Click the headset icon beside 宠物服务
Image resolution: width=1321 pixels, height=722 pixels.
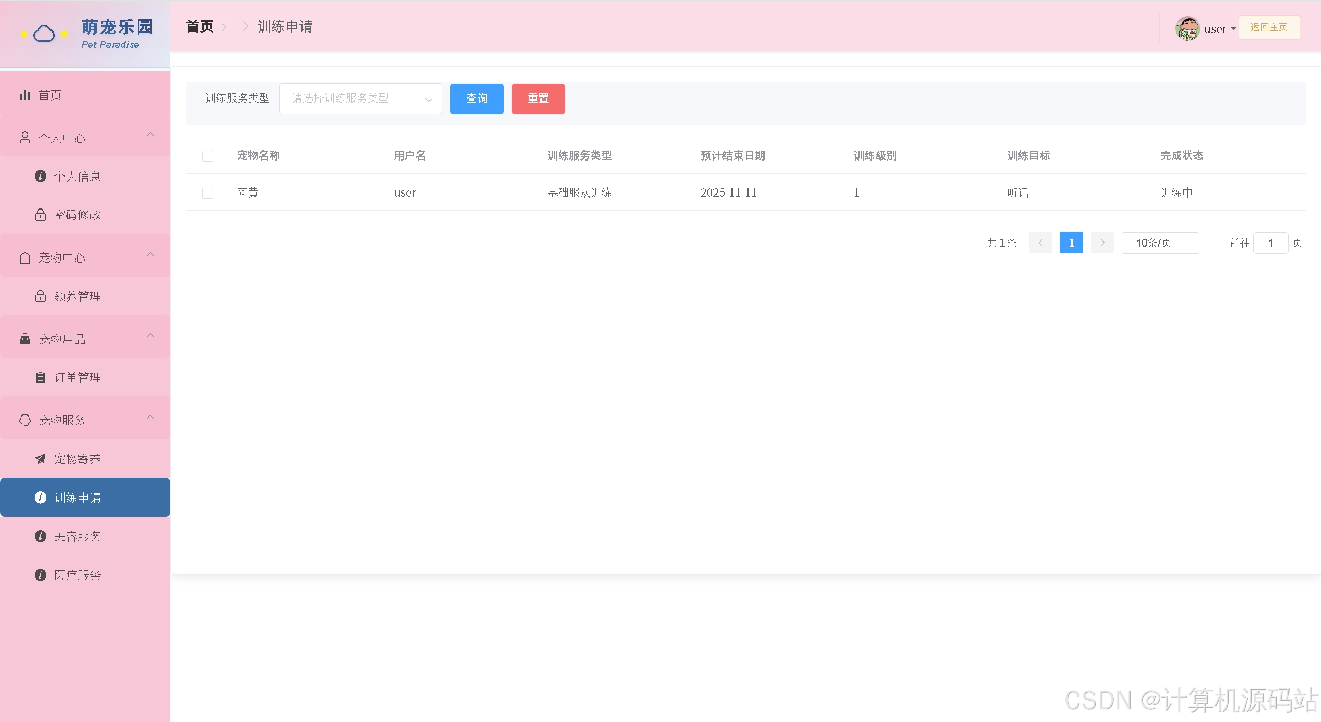coord(25,420)
